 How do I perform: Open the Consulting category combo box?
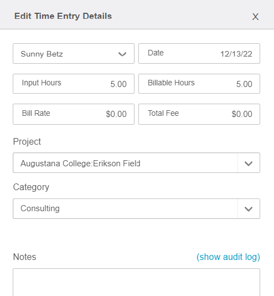click(x=136, y=208)
